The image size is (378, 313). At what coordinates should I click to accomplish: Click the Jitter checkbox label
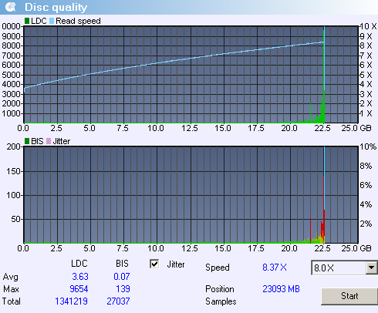point(176,264)
